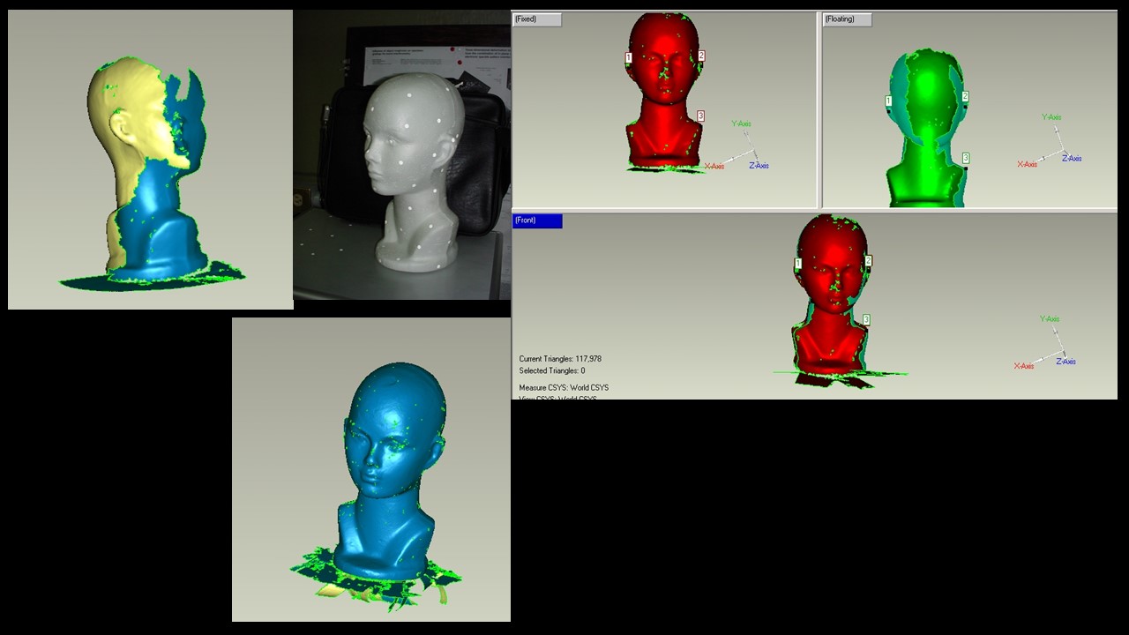Click the Y-Axis label in Floating viewport
The height and width of the screenshot is (635, 1129).
[x=1051, y=116]
